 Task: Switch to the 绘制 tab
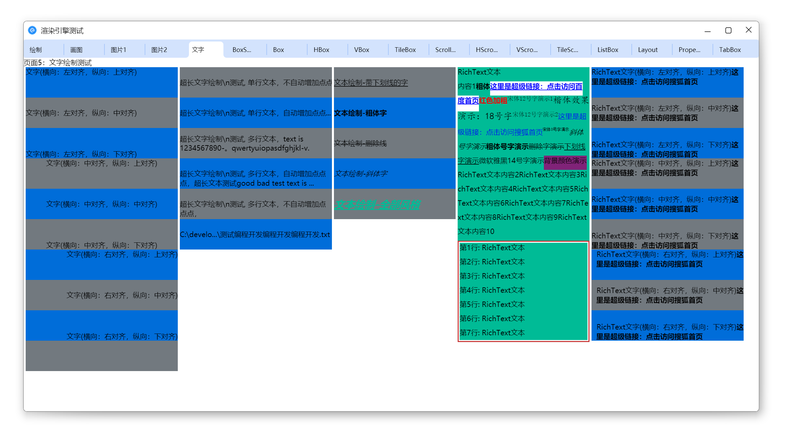pyautogui.click(x=36, y=50)
